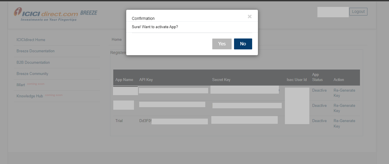
Task: Click the ICICIdirect.com Breeze logo
Action: [x=55, y=14]
